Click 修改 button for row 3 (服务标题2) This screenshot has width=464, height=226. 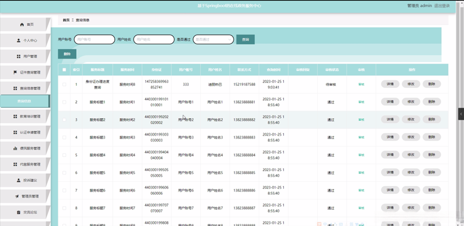tap(411, 119)
